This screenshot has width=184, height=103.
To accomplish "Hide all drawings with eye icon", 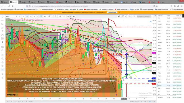I will tap(3, 66).
